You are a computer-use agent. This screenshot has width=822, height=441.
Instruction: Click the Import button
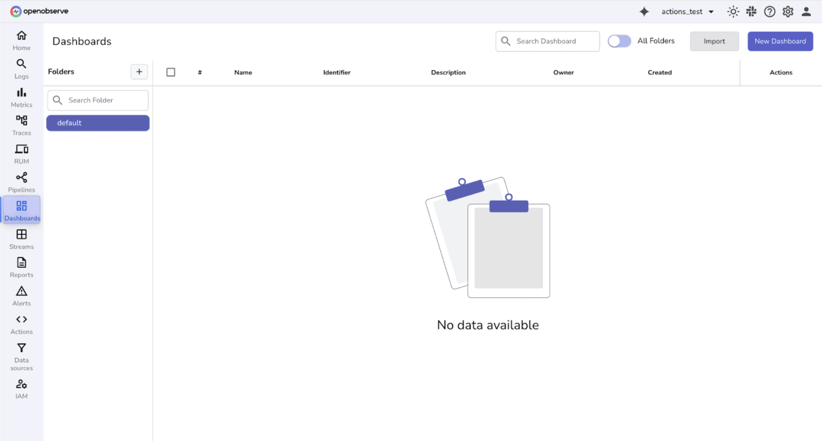(x=714, y=41)
